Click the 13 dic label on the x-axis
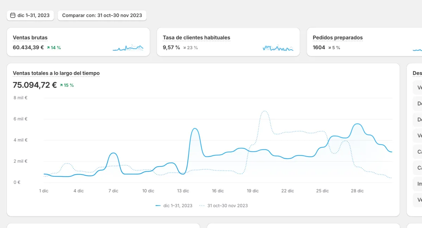 coord(183,191)
